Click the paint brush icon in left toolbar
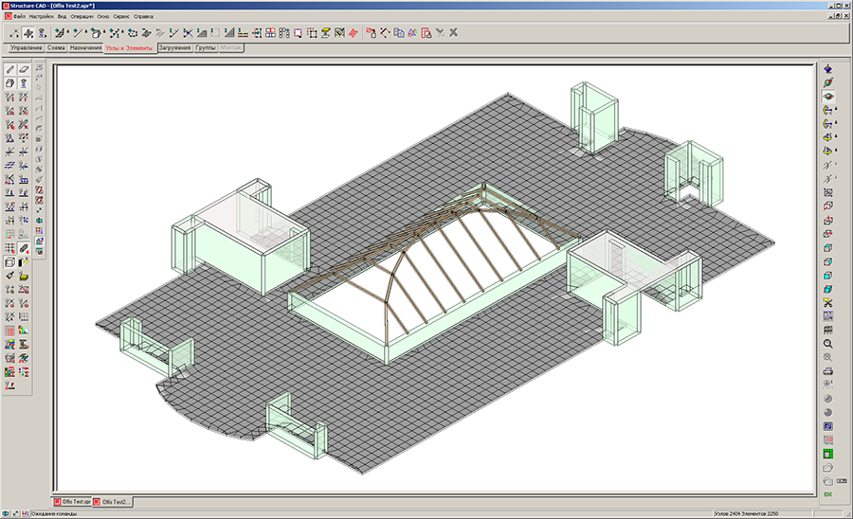The image size is (853, 519). 9,275
